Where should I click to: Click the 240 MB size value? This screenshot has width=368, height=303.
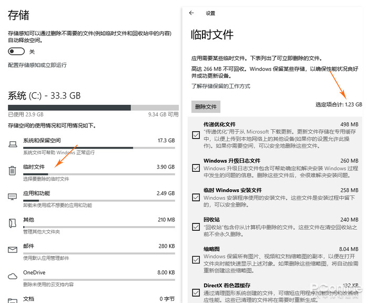coord(349,220)
